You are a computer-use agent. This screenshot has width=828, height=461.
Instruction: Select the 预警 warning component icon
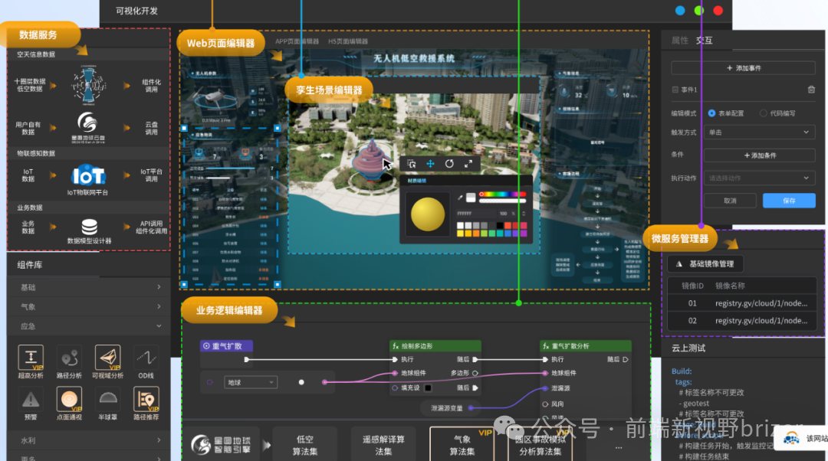[x=31, y=399]
